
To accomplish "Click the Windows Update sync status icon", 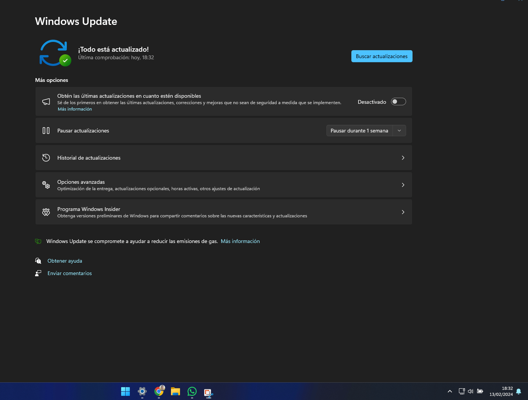I will (55, 53).
